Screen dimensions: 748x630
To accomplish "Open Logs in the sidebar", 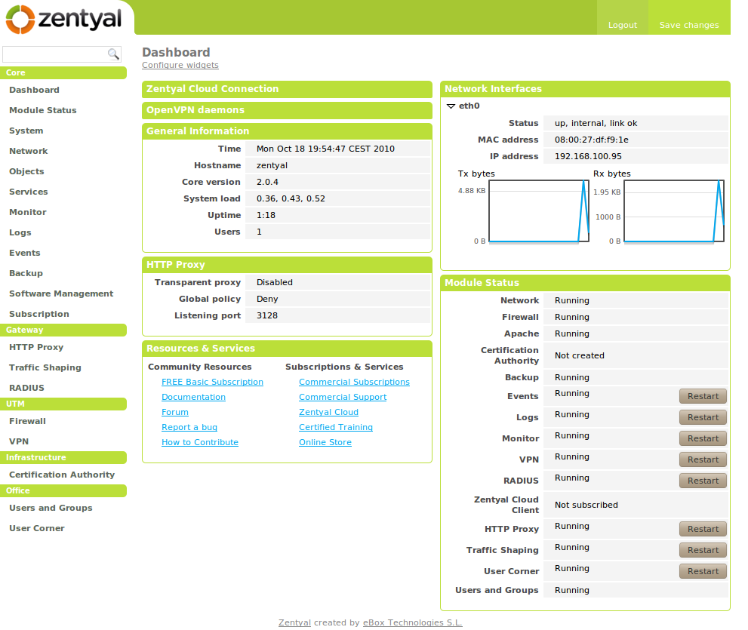I will click(20, 232).
